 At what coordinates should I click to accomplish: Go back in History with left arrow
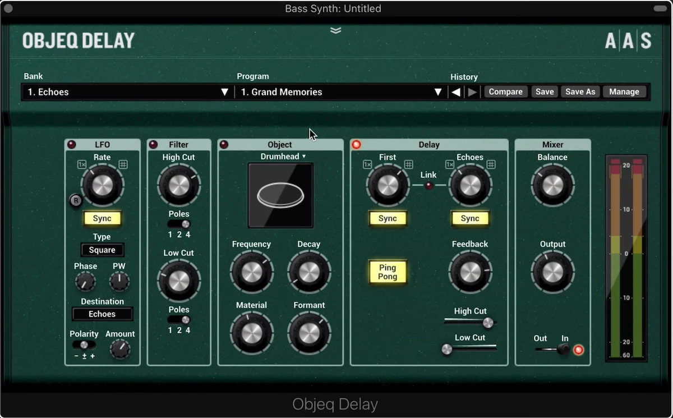coord(456,92)
